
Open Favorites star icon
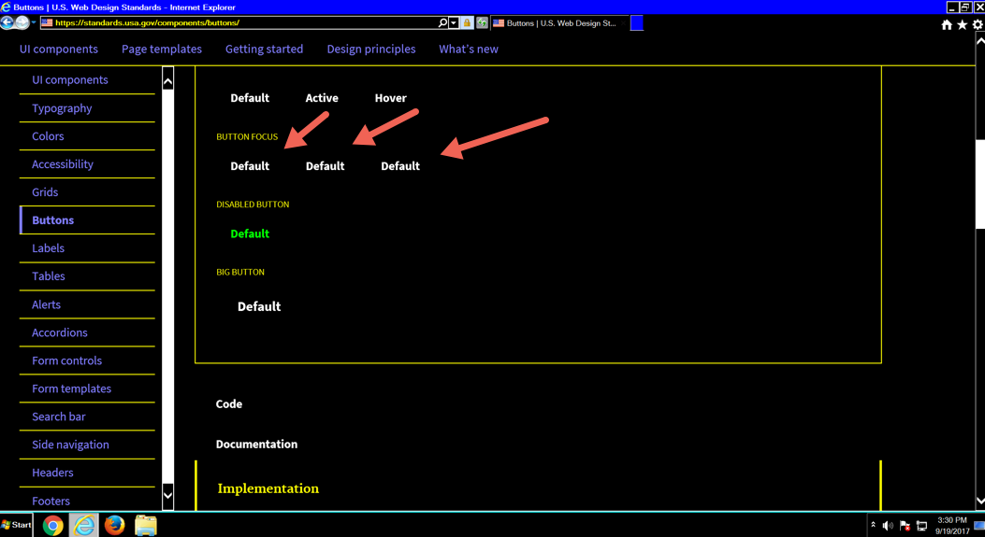962,24
